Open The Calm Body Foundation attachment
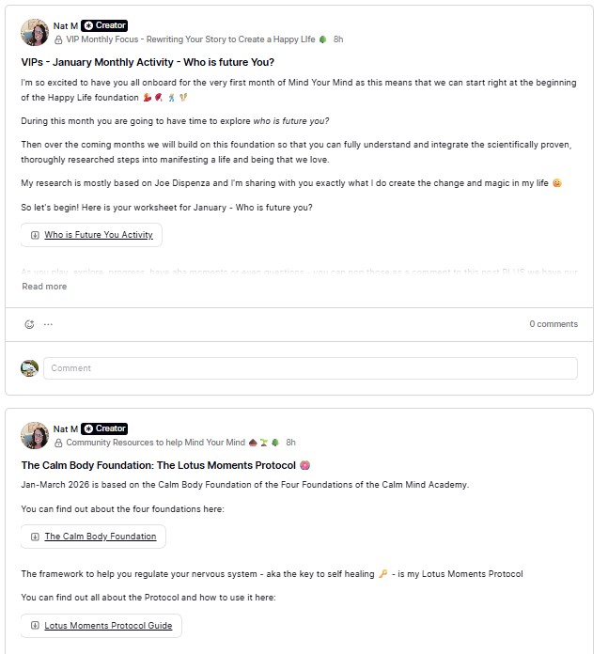The height and width of the screenshot is (654, 608). click(x=100, y=537)
